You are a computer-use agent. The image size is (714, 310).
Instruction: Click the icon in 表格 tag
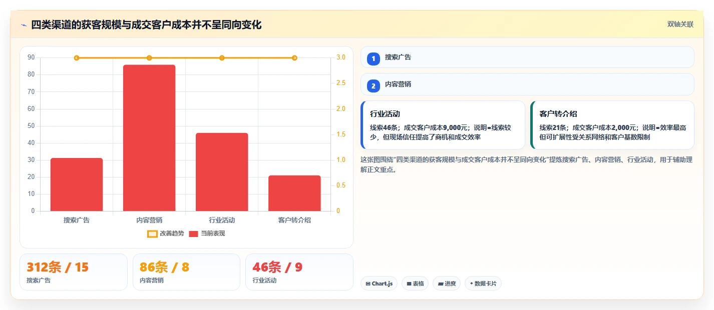point(409,283)
